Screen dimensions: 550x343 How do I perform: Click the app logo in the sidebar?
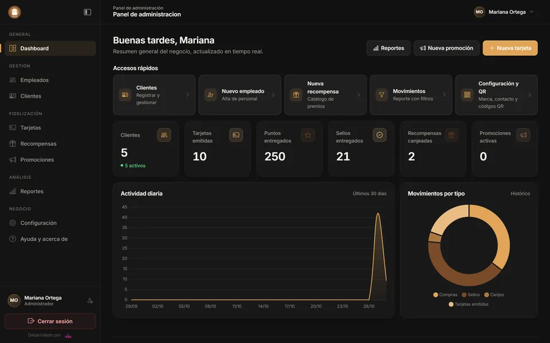[14, 12]
